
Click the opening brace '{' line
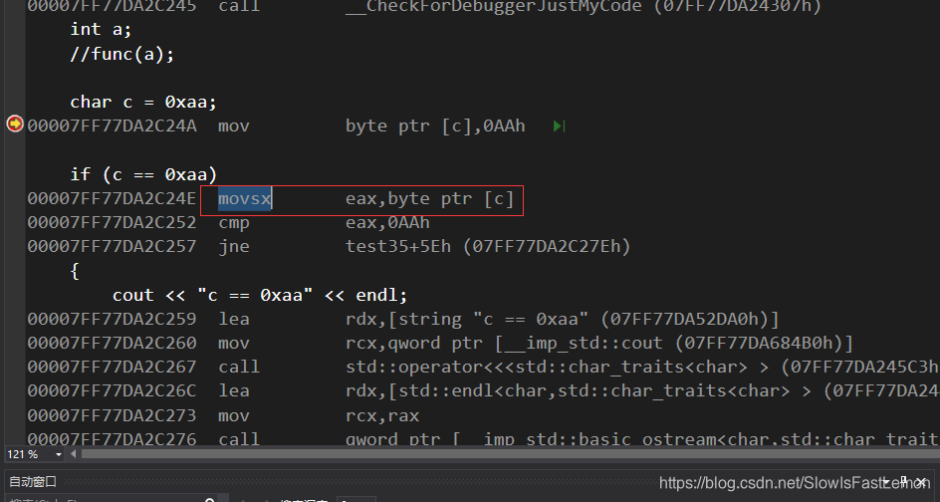[75, 271]
